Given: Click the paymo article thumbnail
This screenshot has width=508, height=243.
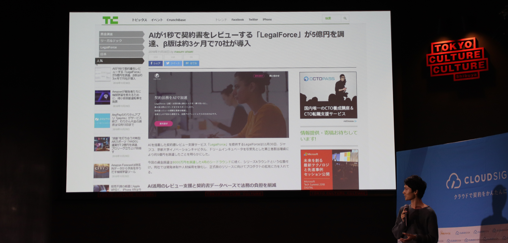Looking at the screenshot, I should tap(102, 121).
